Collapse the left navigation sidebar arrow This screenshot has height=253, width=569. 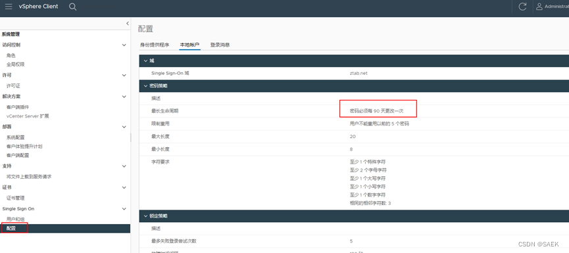[128, 23]
